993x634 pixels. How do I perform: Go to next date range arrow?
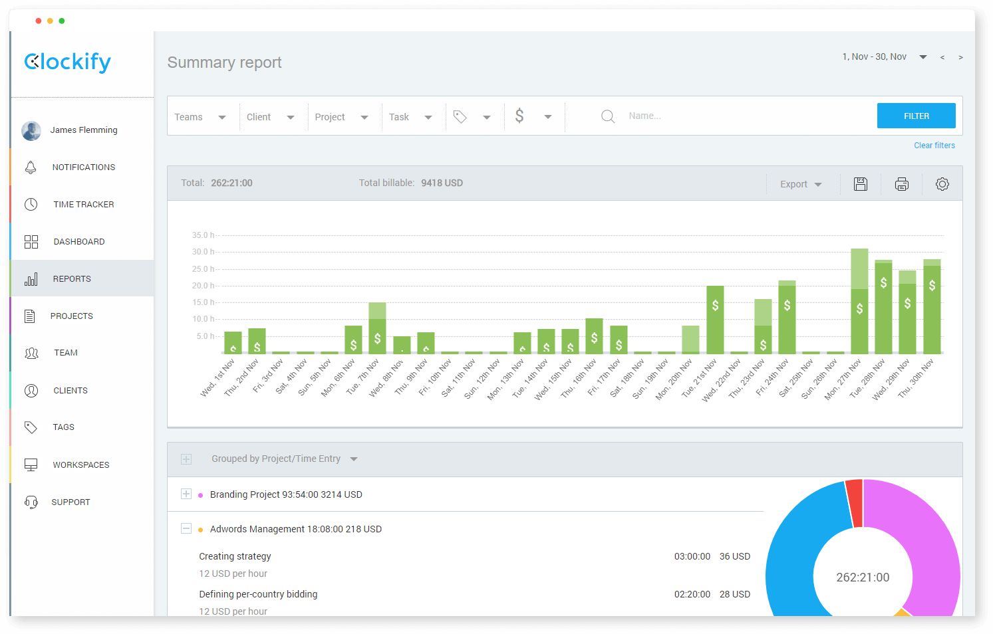[x=960, y=58]
